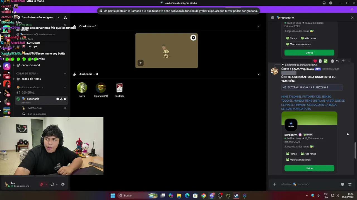The image size is (357, 200).
Task: Collapse the COSAS DE TEMU category
Action: [27, 74]
